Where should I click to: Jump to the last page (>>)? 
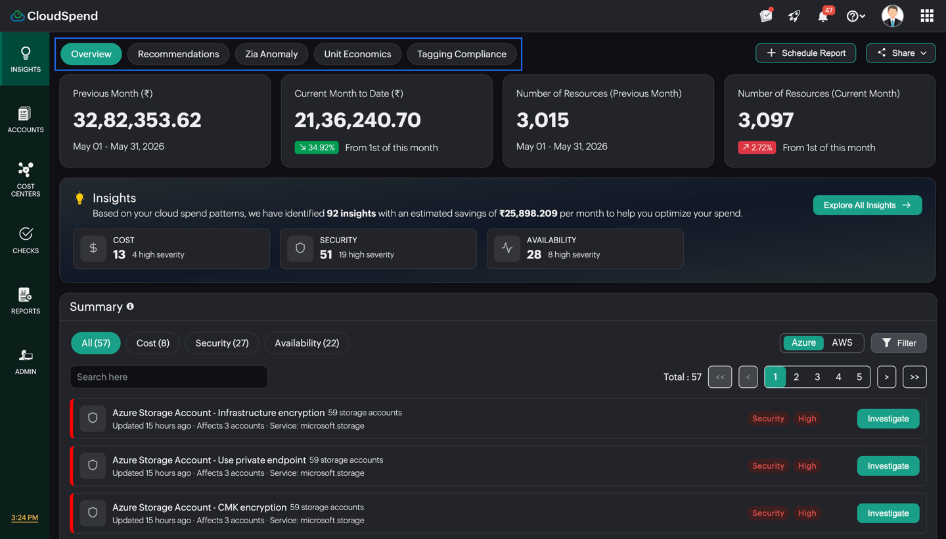click(914, 377)
